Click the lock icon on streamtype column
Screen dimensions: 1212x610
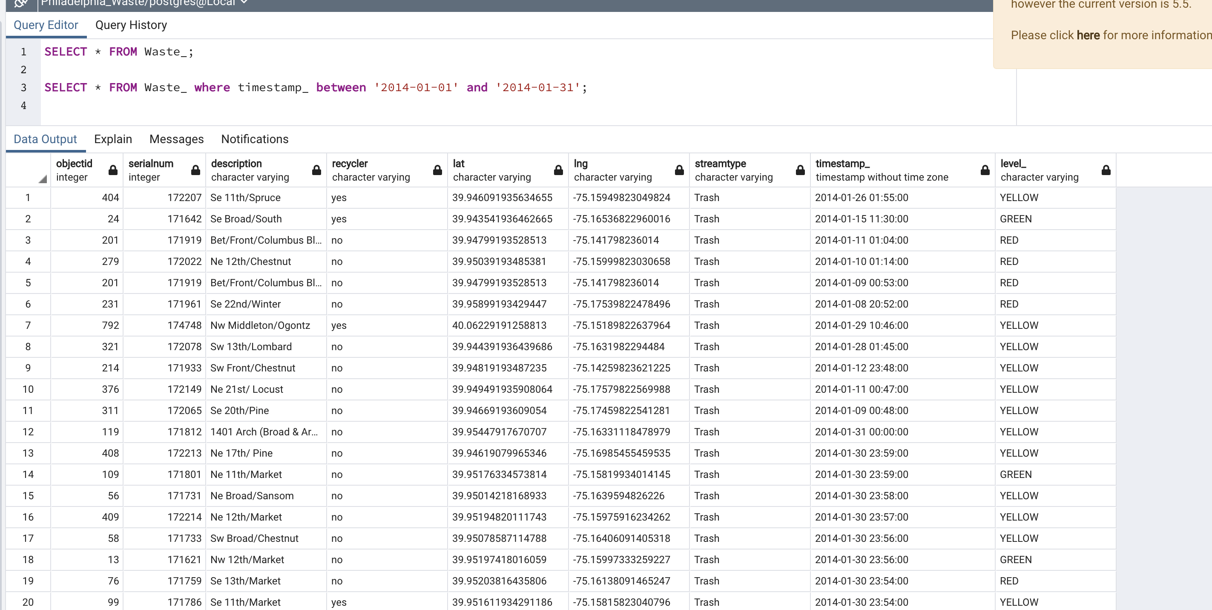coord(800,170)
